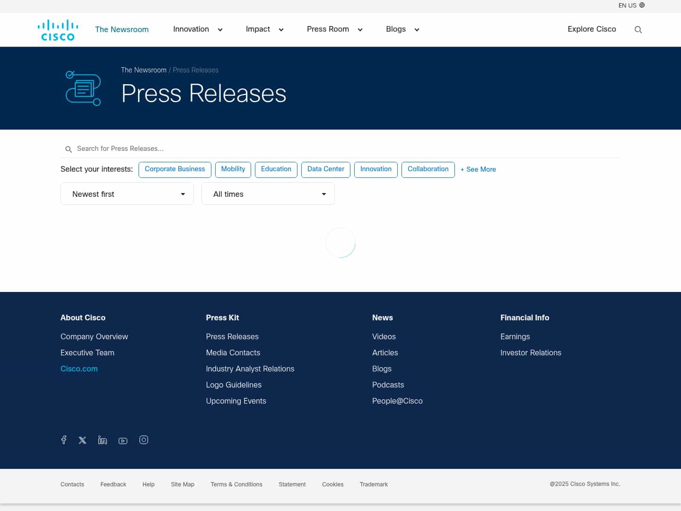This screenshot has height=511, width=681.
Task: Toggle the Corporate Business interest filter
Action: coord(175,169)
